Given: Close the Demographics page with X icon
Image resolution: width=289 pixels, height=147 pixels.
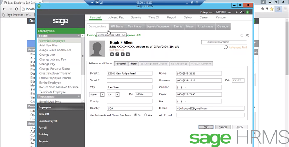Looking at the screenshot, I should click(247, 35).
